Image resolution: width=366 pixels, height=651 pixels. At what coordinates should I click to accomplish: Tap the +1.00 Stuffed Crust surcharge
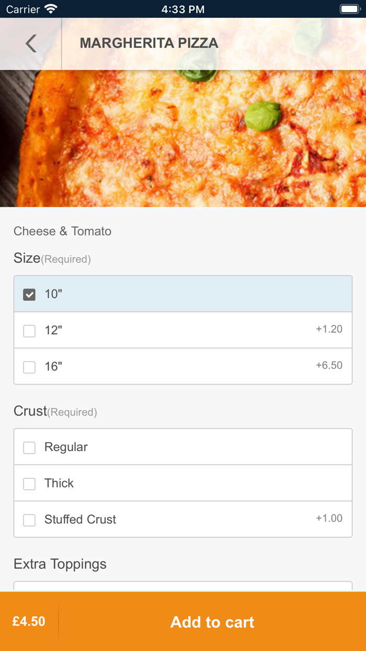pos(329,518)
